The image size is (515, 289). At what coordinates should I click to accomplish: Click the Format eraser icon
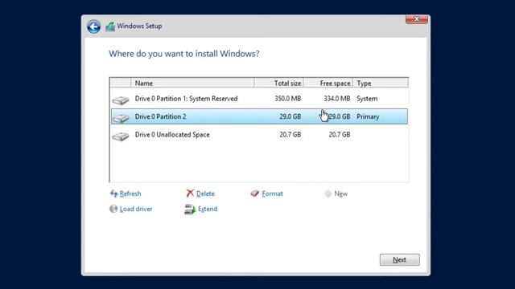pos(254,193)
